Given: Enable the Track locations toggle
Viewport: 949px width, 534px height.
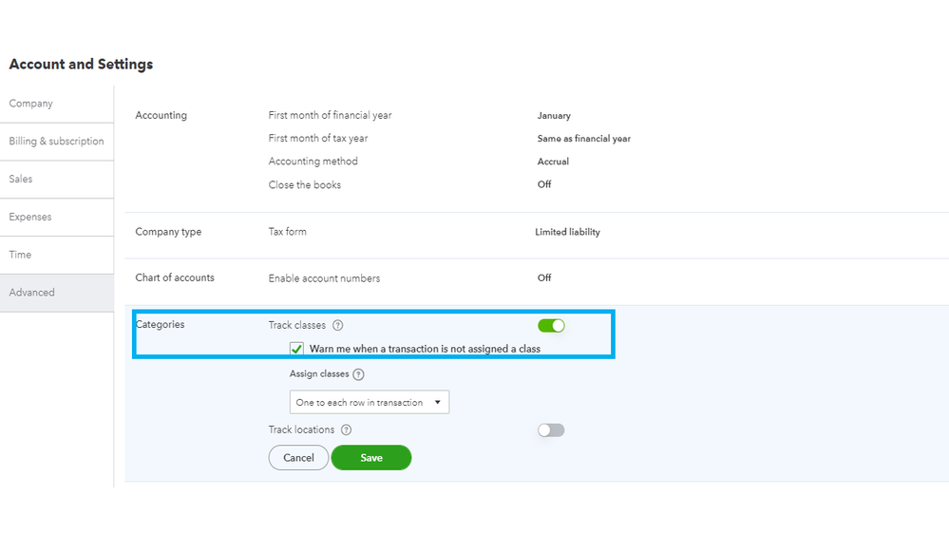Looking at the screenshot, I should (x=551, y=430).
